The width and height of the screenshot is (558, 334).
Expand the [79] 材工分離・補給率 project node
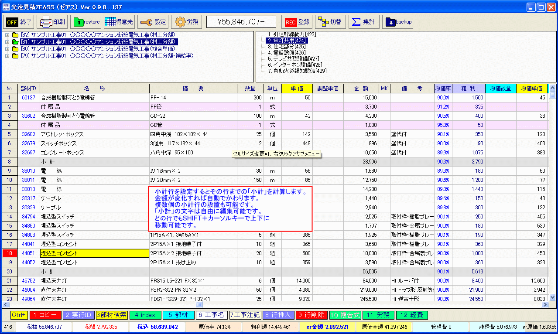click(7, 56)
